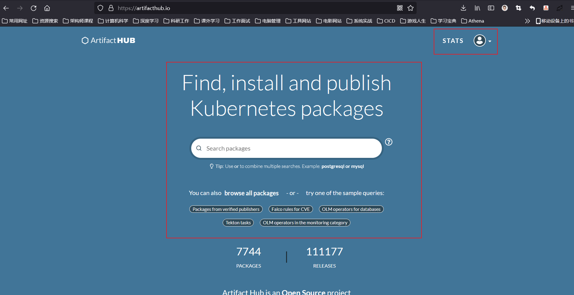
Task: Click the magnifier icon in search box
Action: (199, 148)
